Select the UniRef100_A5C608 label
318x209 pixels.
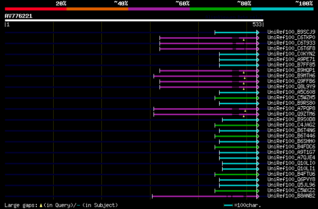tap(291, 92)
